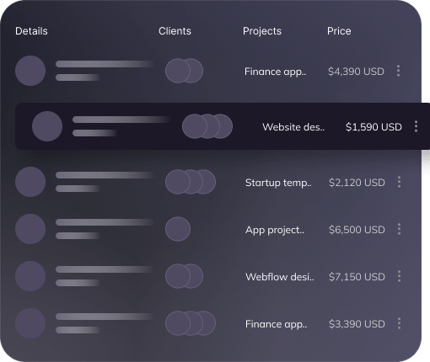Click the avatar in the Website des.. row
The image size is (430, 362).
[x=47, y=126]
